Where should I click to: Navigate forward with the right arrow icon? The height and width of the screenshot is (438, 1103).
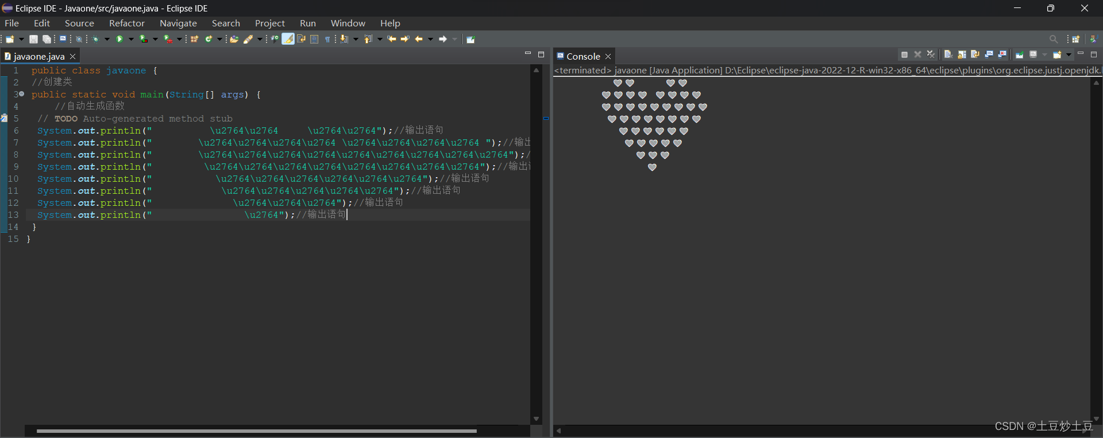click(x=442, y=39)
